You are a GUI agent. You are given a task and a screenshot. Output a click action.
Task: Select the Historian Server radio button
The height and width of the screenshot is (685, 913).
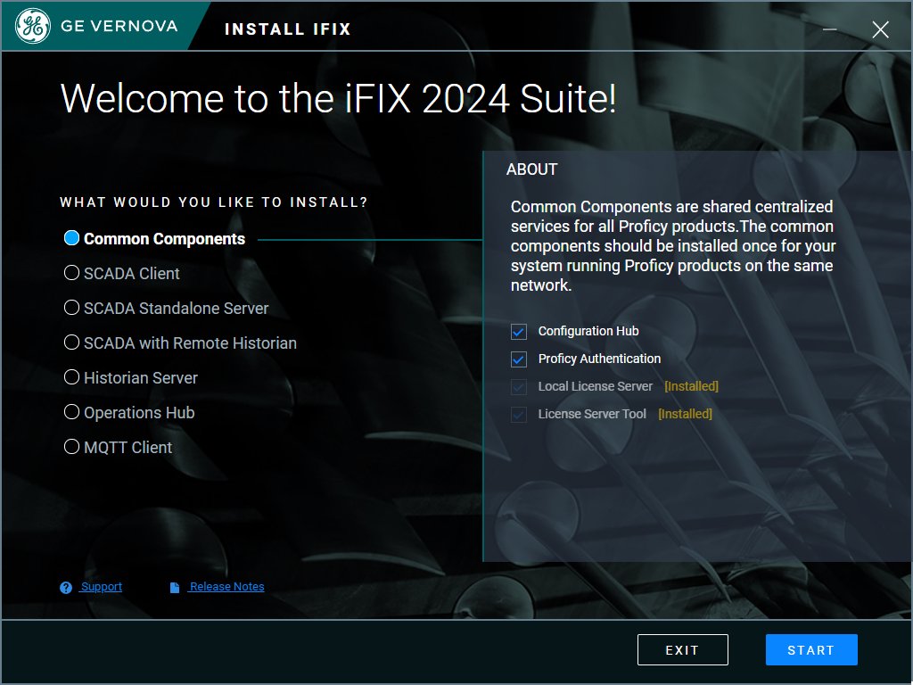pos(71,377)
